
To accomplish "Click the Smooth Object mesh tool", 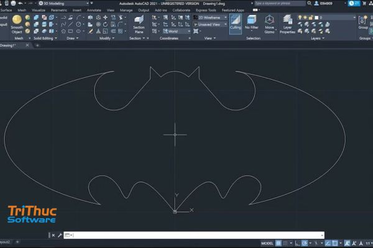I will click(17, 24).
